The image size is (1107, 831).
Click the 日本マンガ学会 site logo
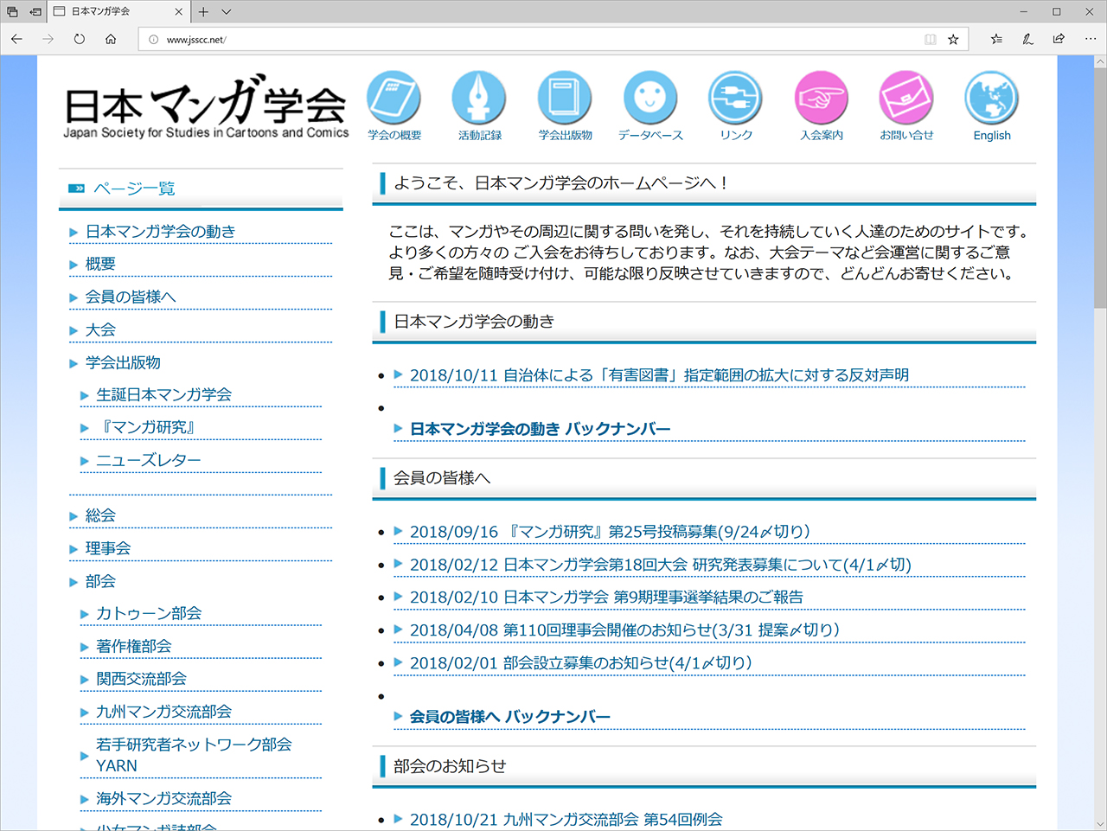tap(206, 106)
